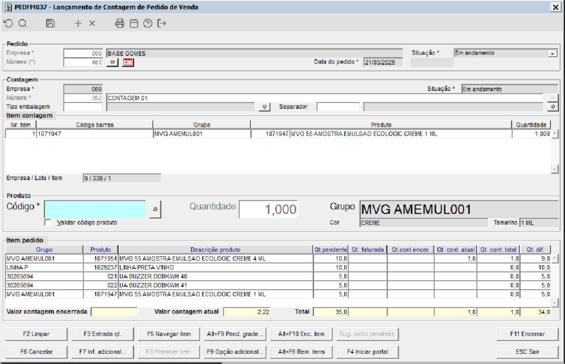This screenshot has width=565, height=364.
Task: Click the Quantidade field showing 1,000
Action: click(268, 209)
